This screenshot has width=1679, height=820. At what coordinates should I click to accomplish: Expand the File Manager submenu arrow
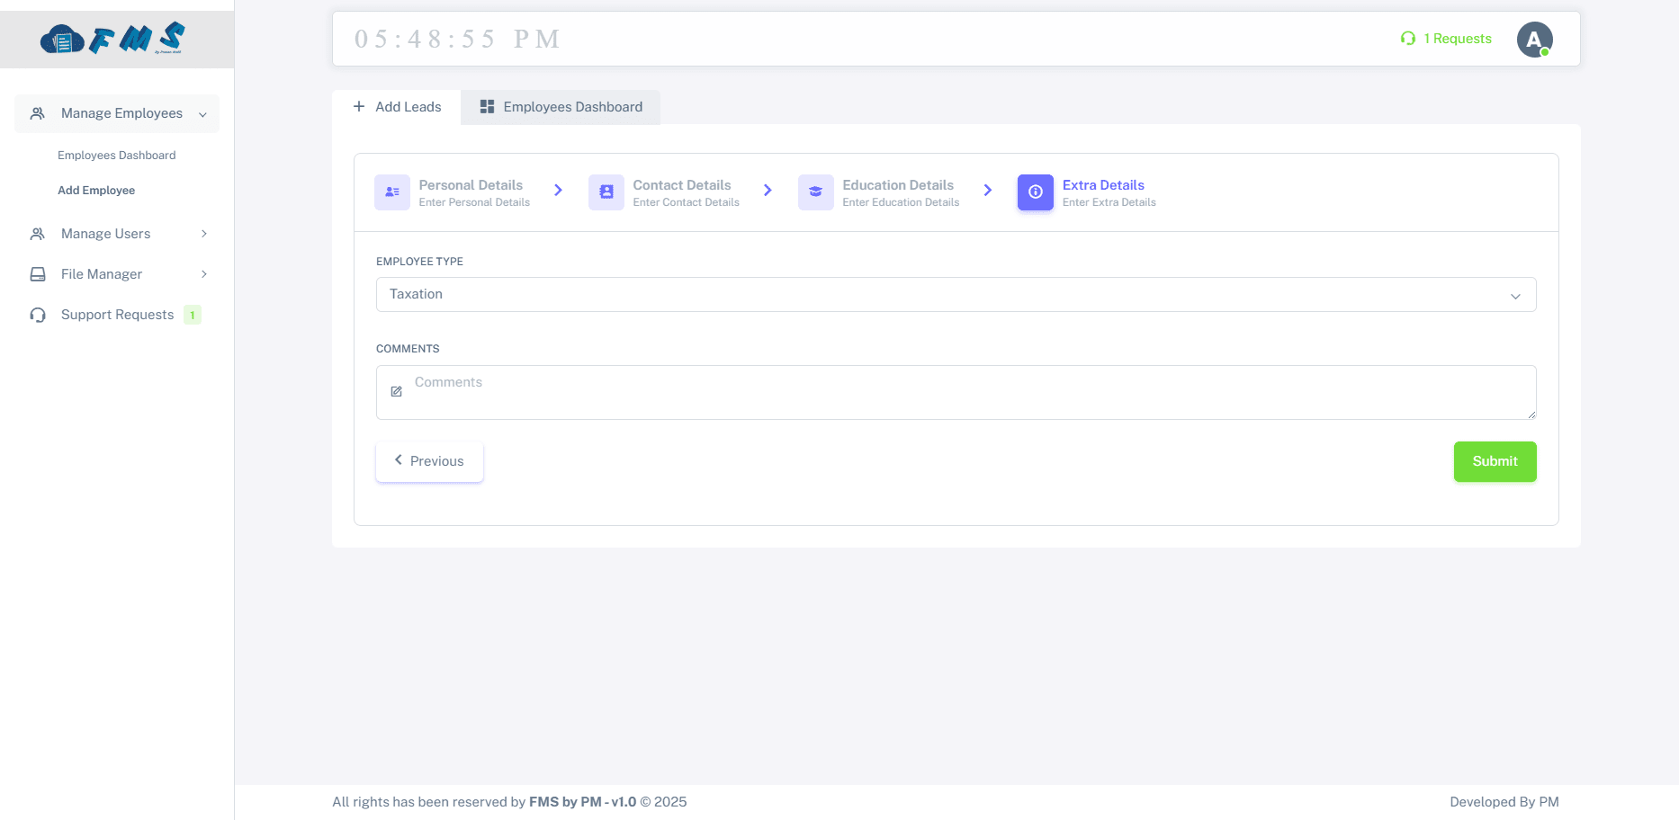coord(204,274)
